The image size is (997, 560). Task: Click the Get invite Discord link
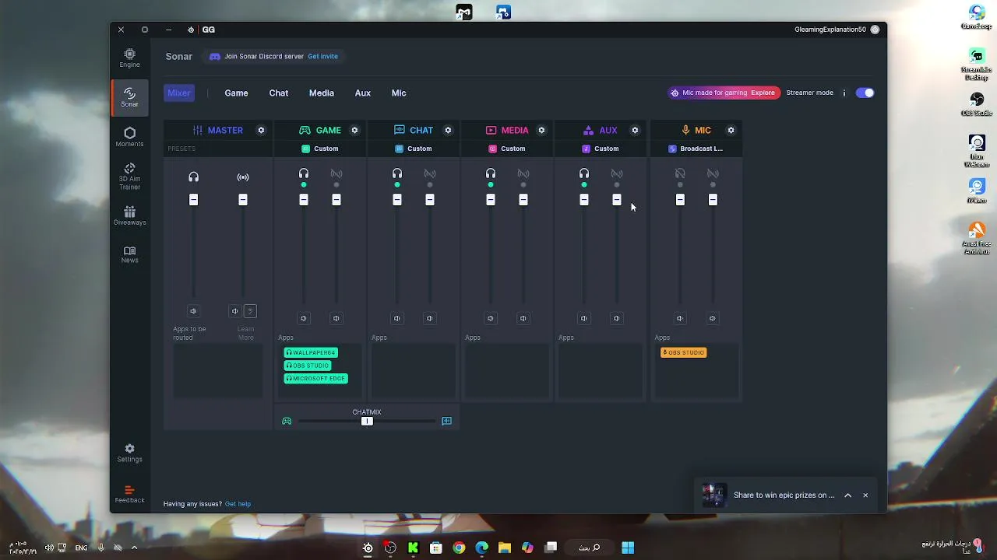[322, 56]
